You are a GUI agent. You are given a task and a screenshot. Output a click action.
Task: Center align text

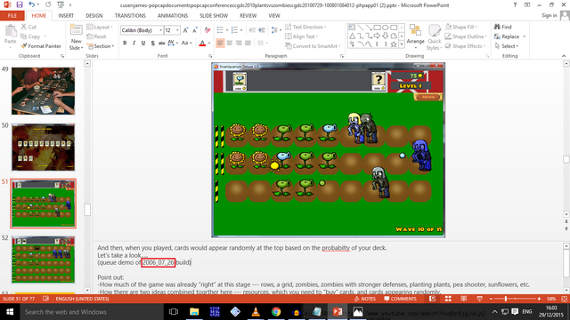[230, 44]
